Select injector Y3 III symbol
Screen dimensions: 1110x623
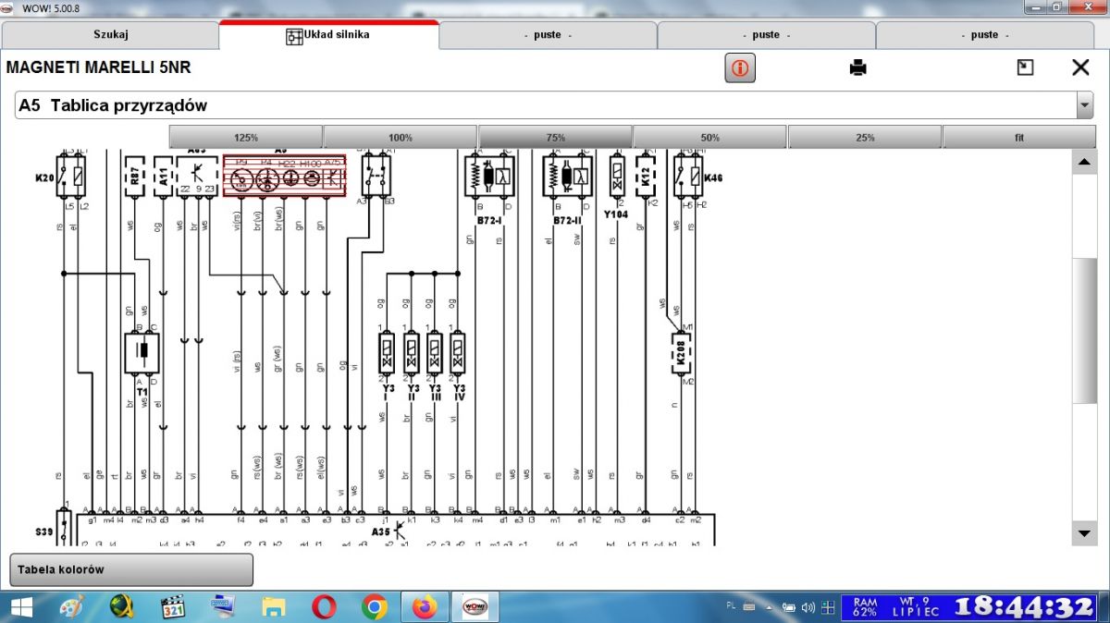435,353
